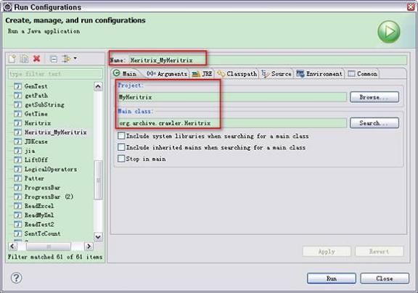
Task: Select JDKcase configuration
Action: [36, 141]
